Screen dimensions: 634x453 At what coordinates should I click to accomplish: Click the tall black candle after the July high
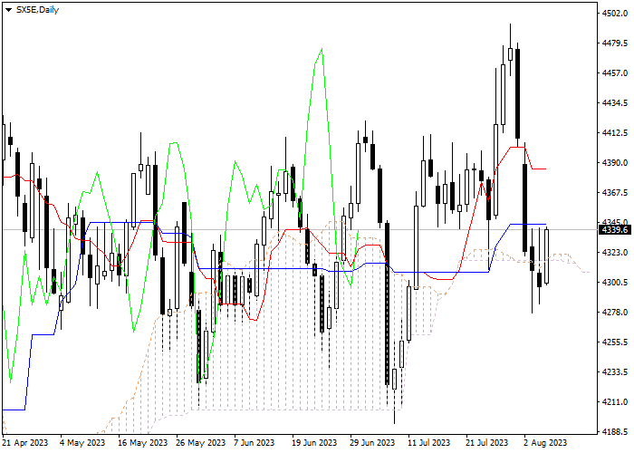click(x=517, y=94)
